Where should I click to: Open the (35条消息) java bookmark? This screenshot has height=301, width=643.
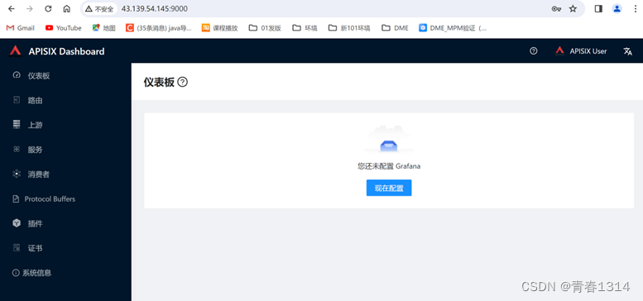tap(159, 28)
